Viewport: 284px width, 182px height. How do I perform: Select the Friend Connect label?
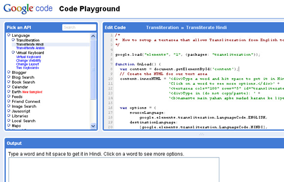[26, 101]
